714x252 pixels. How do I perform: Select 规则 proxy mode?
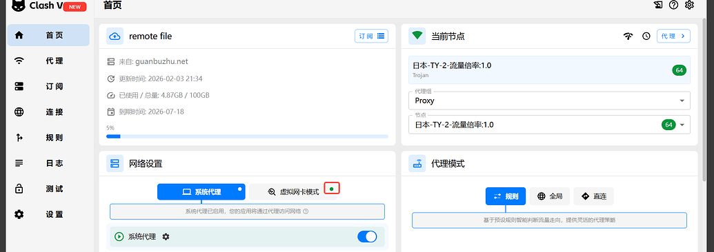pyautogui.click(x=506, y=196)
